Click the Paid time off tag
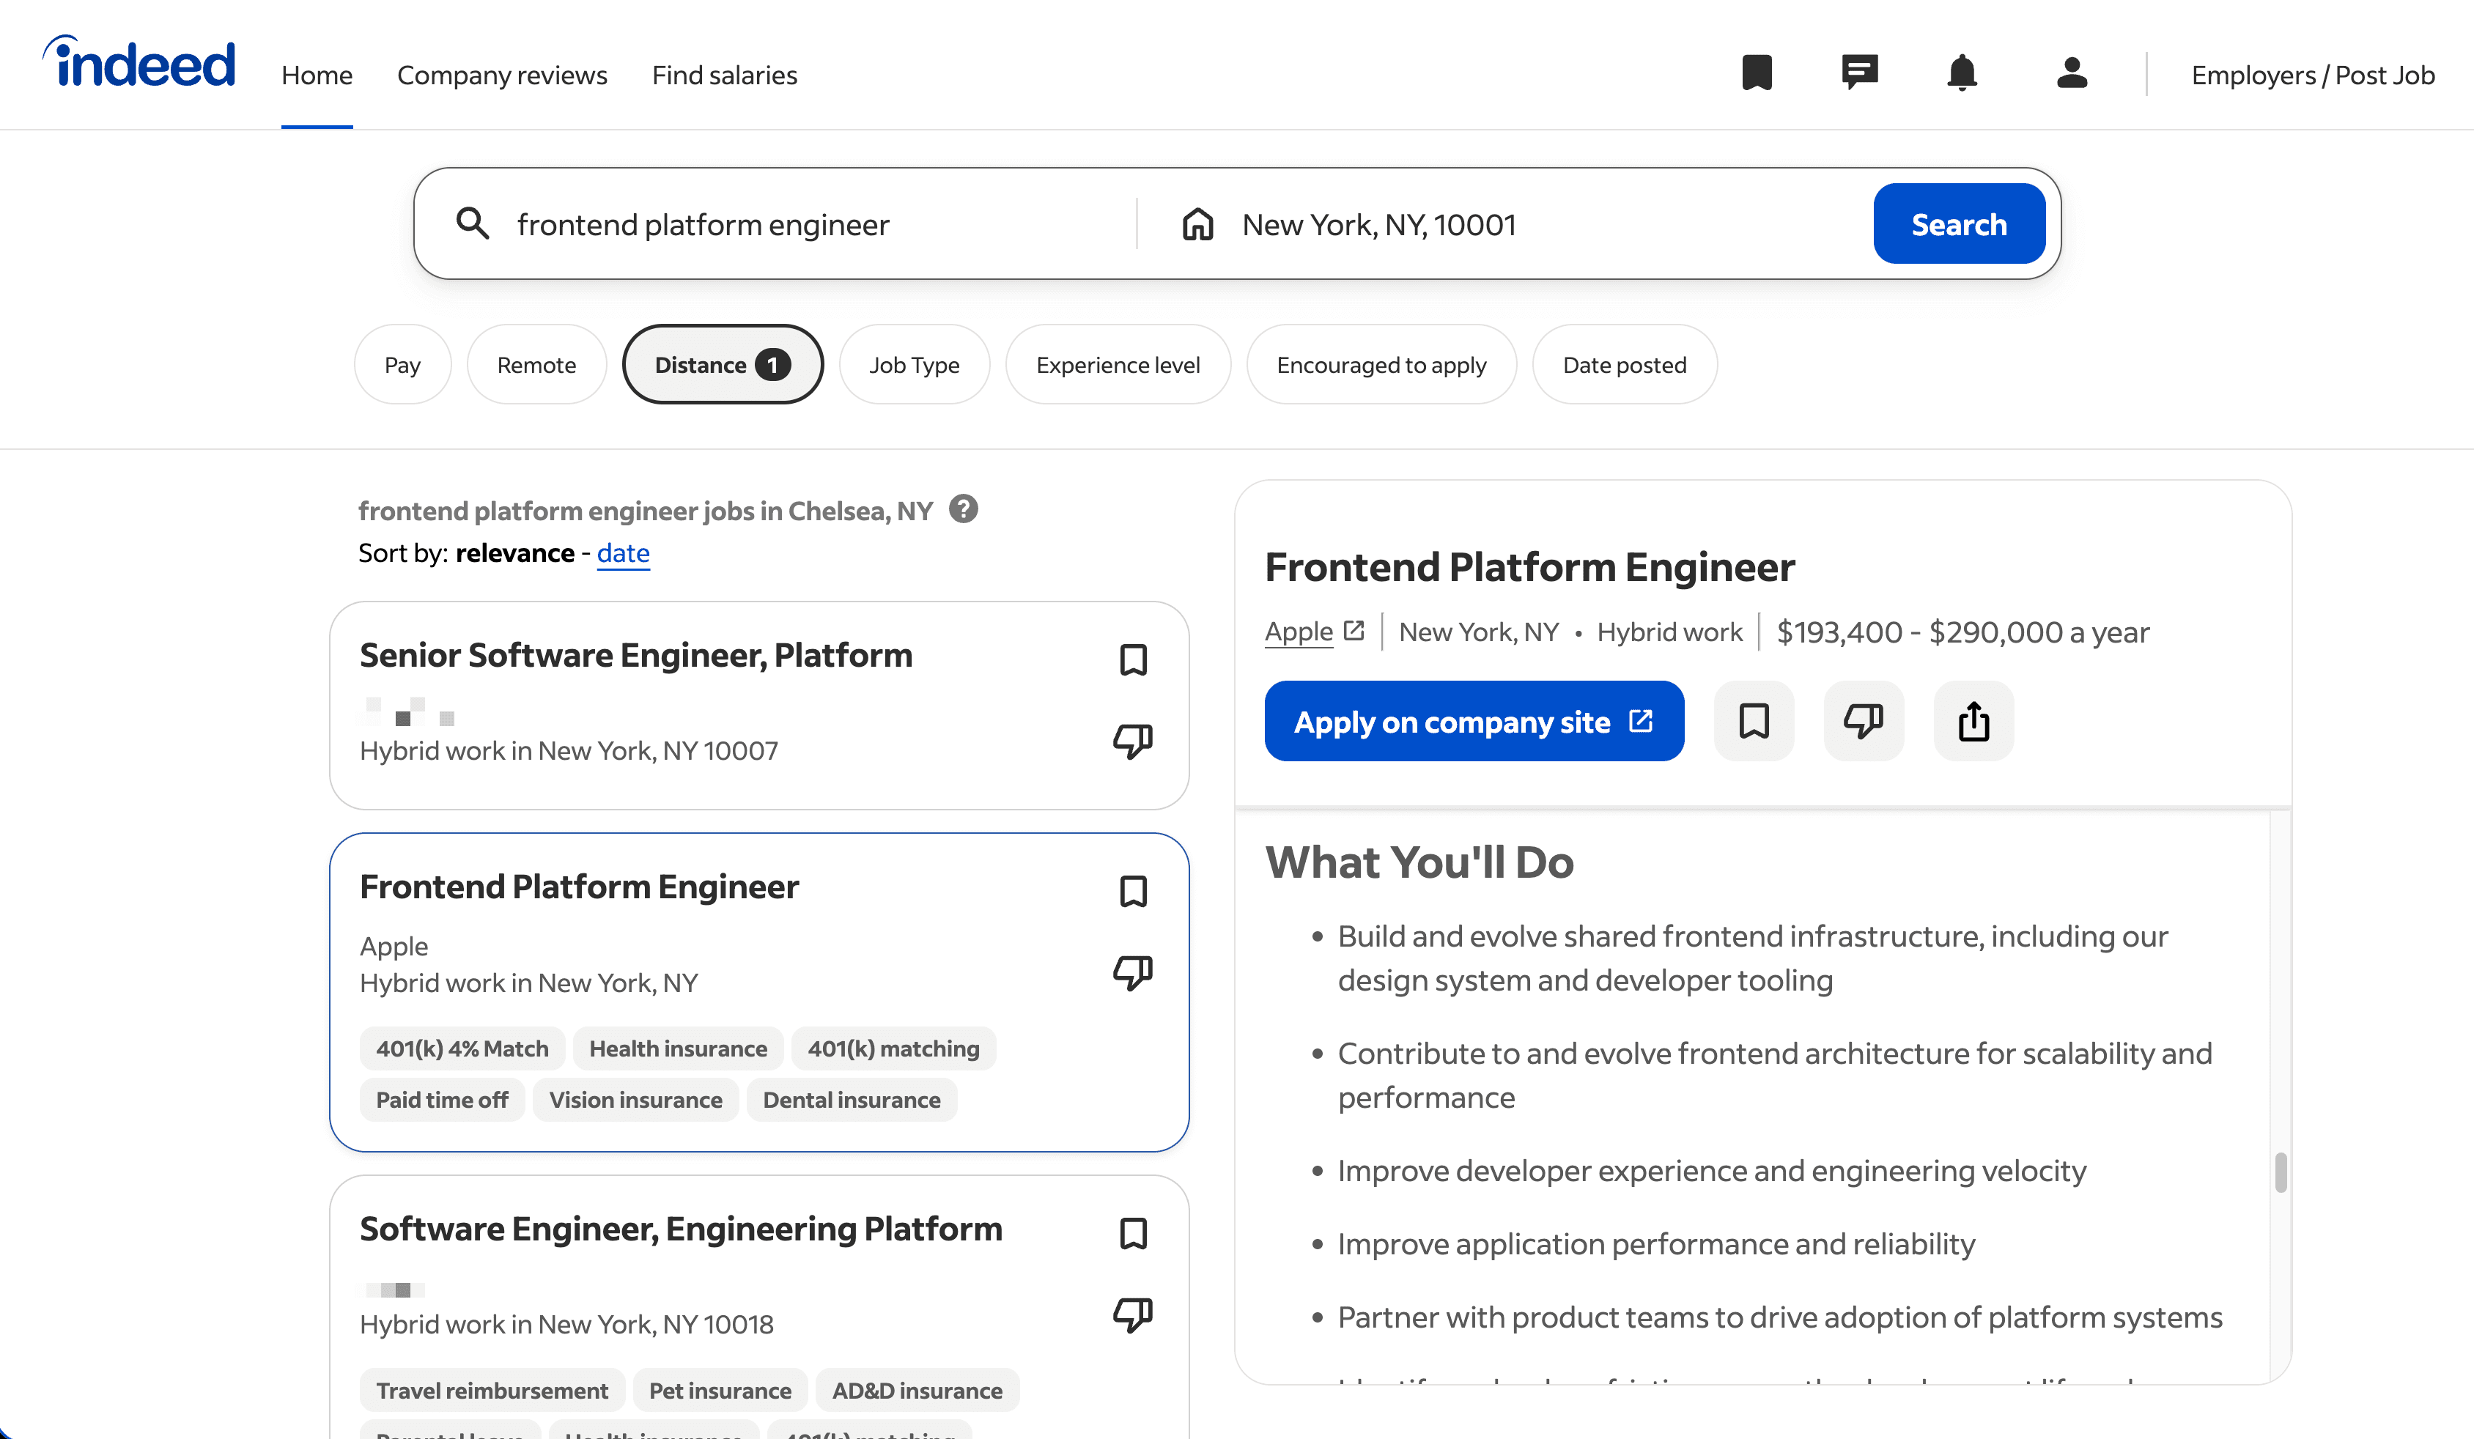The width and height of the screenshot is (2474, 1439). (x=442, y=1099)
